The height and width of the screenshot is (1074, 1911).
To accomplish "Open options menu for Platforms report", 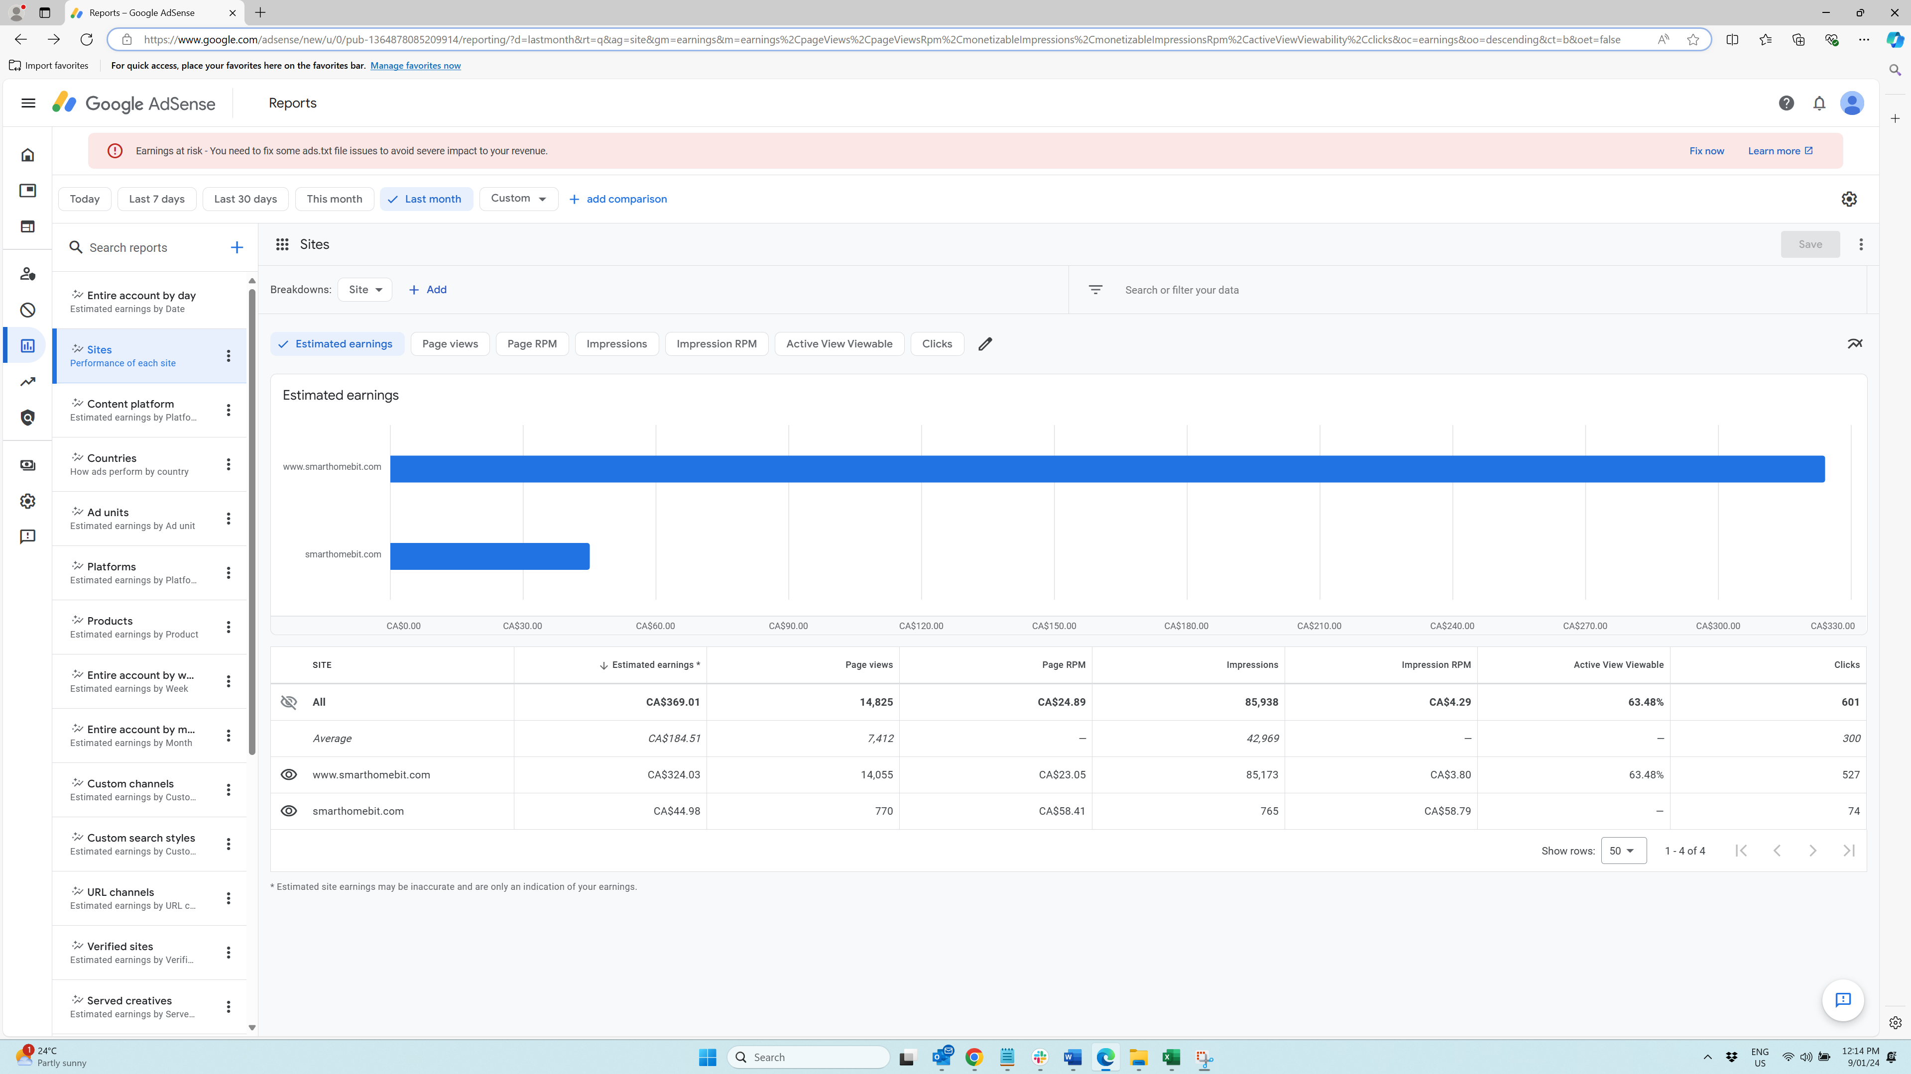I will pos(229,573).
